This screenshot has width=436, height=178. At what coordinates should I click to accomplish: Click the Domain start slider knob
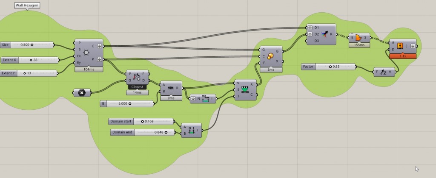142,121
